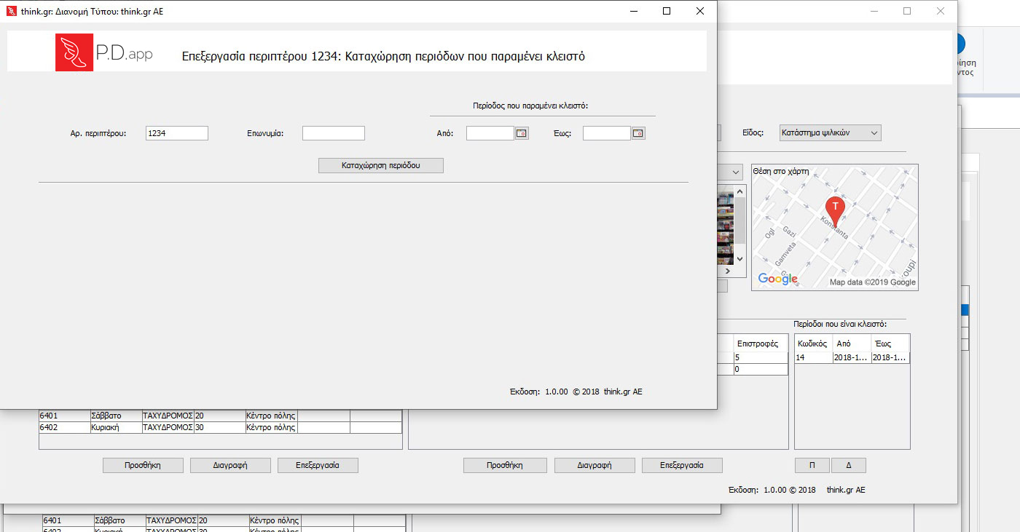Viewport: 1020px width, 532px height.
Task: Click the app icon in the title bar
Action: 11,11
